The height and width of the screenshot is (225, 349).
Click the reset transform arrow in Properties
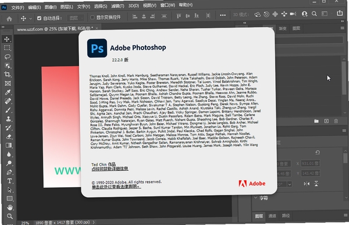pyautogui.click(x=318, y=152)
